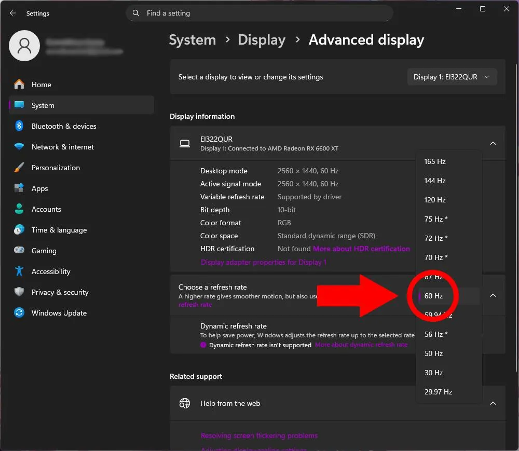519x451 pixels.
Task: Pick the 75 Hz refresh option
Action: [x=448, y=219]
